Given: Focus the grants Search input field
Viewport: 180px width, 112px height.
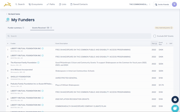Looking at the screenshot, I should point(79,36).
